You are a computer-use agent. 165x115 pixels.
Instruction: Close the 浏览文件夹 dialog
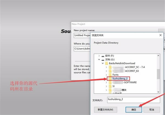(161, 35)
